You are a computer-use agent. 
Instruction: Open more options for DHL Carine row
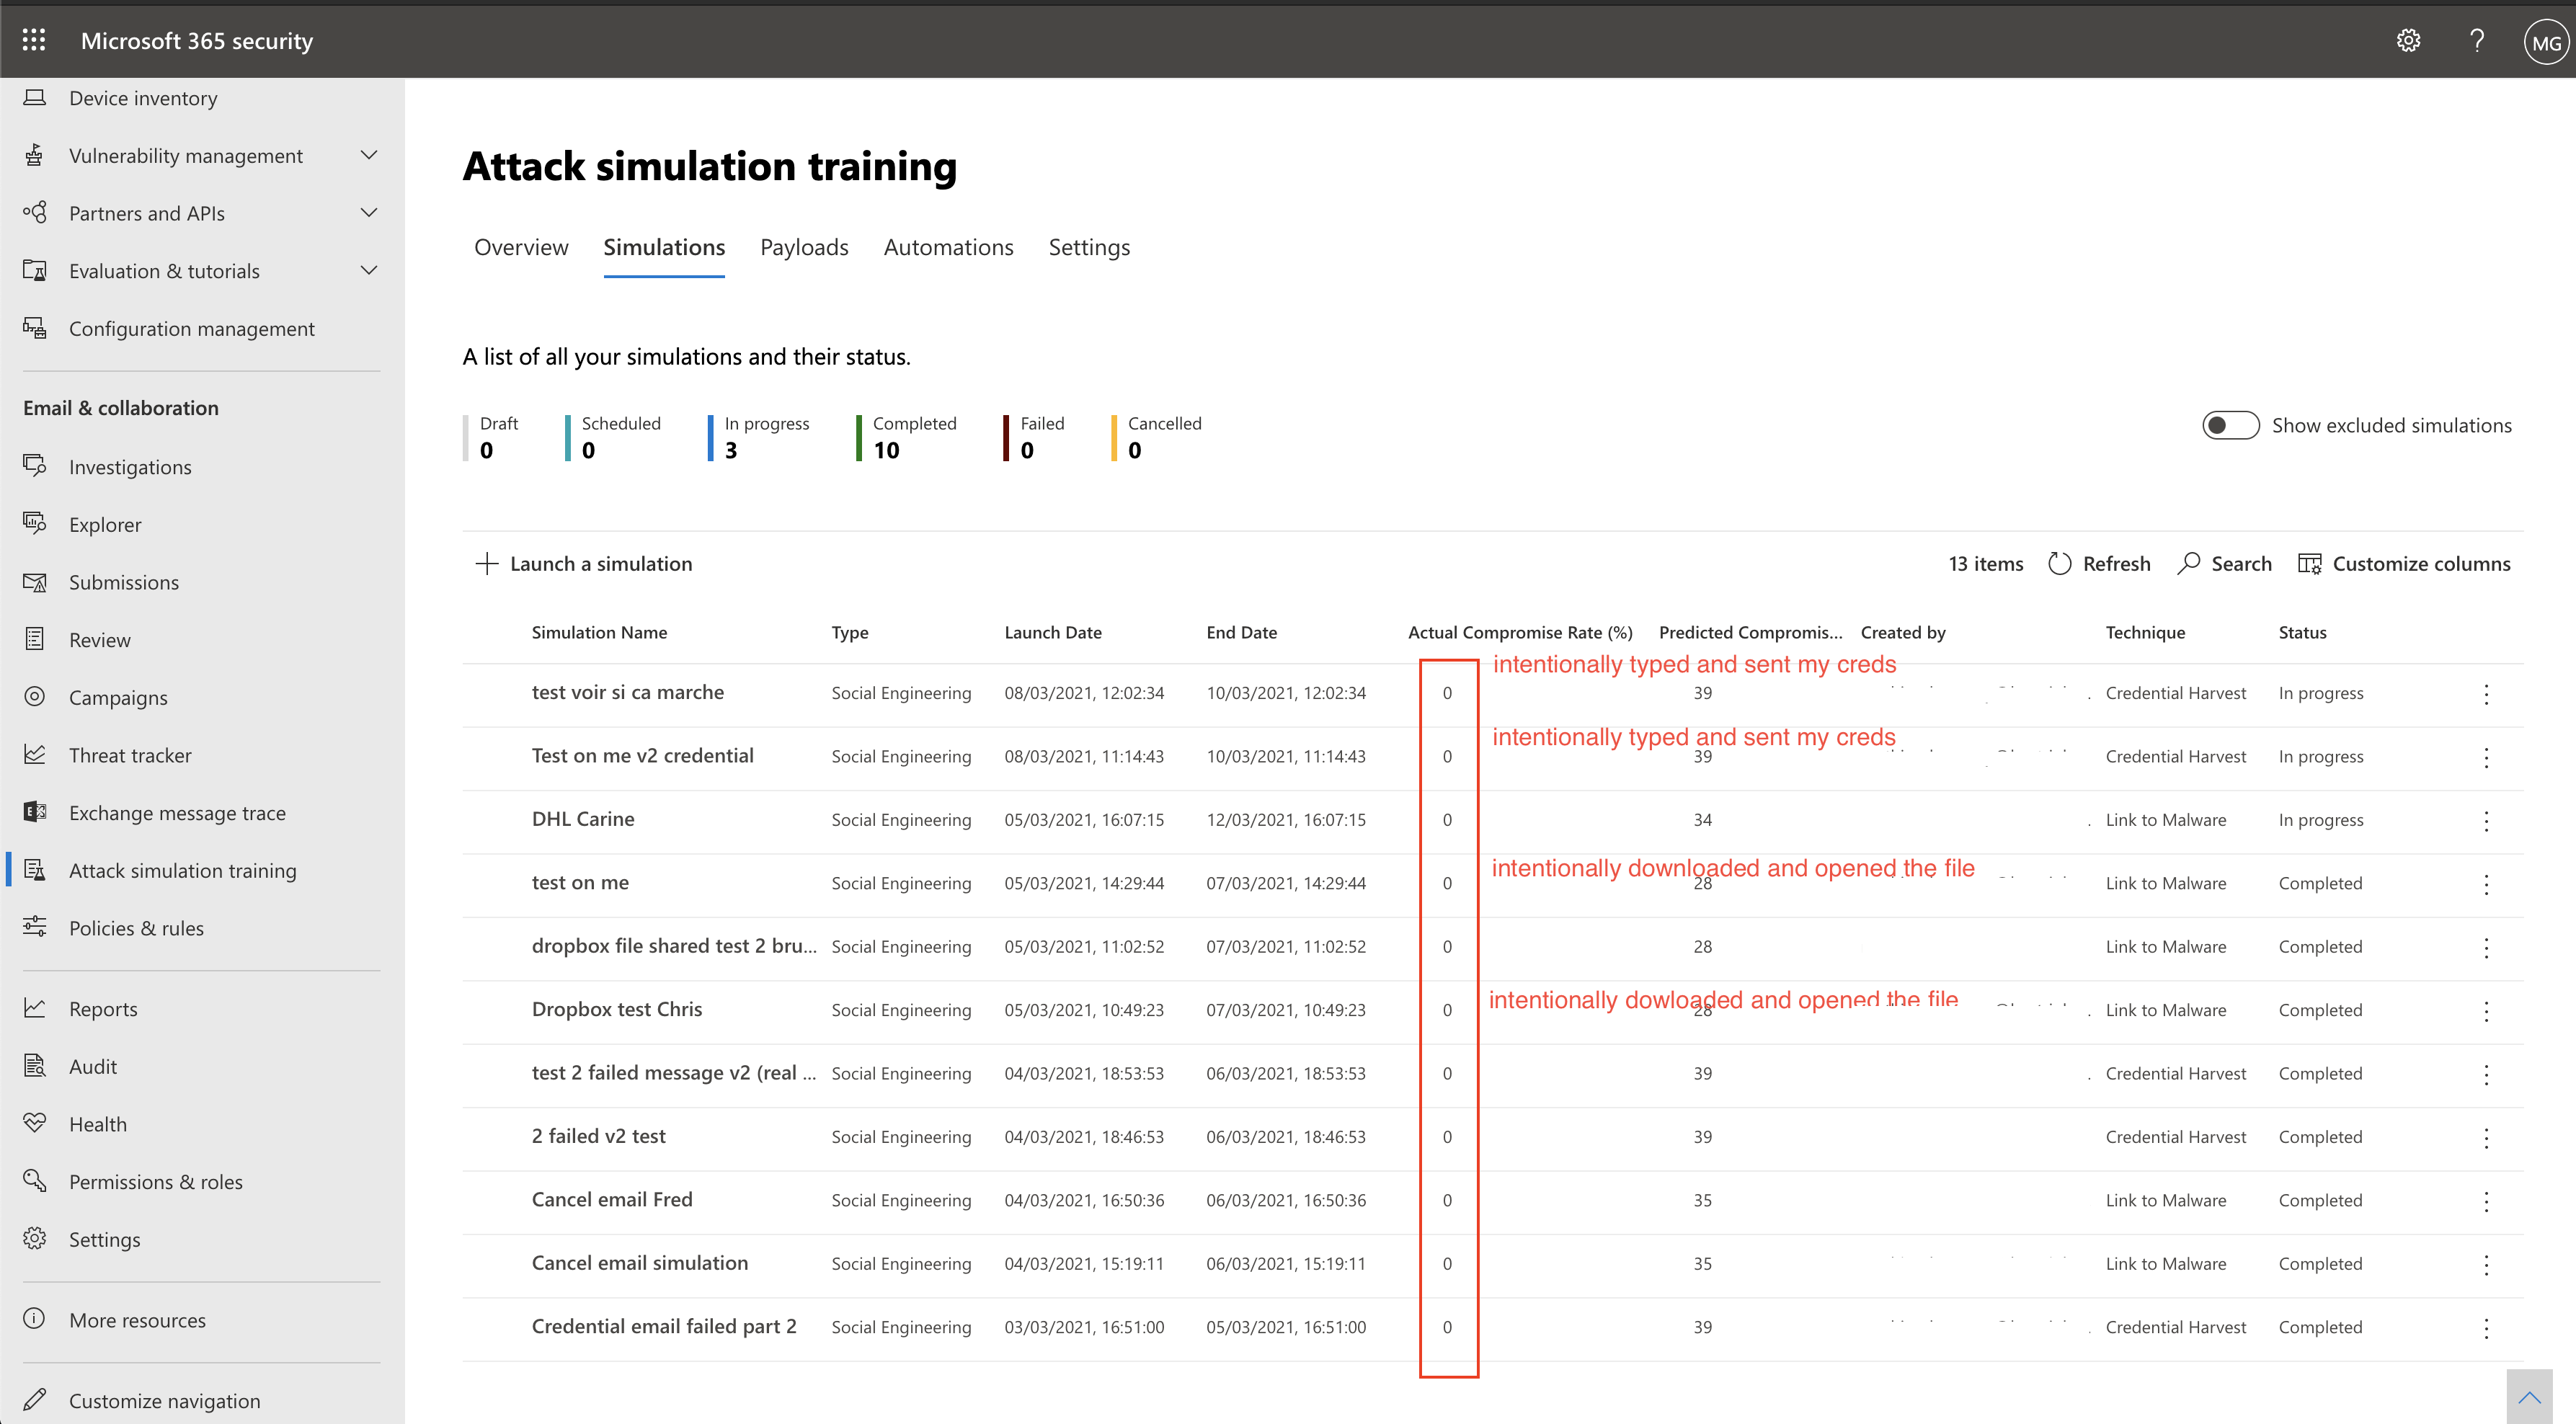pyautogui.click(x=2486, y=821)
